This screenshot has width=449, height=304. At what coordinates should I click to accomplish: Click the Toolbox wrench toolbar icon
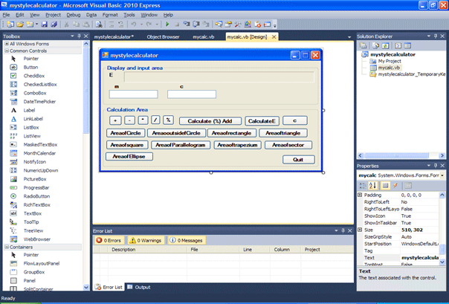(x=238, y=25)
